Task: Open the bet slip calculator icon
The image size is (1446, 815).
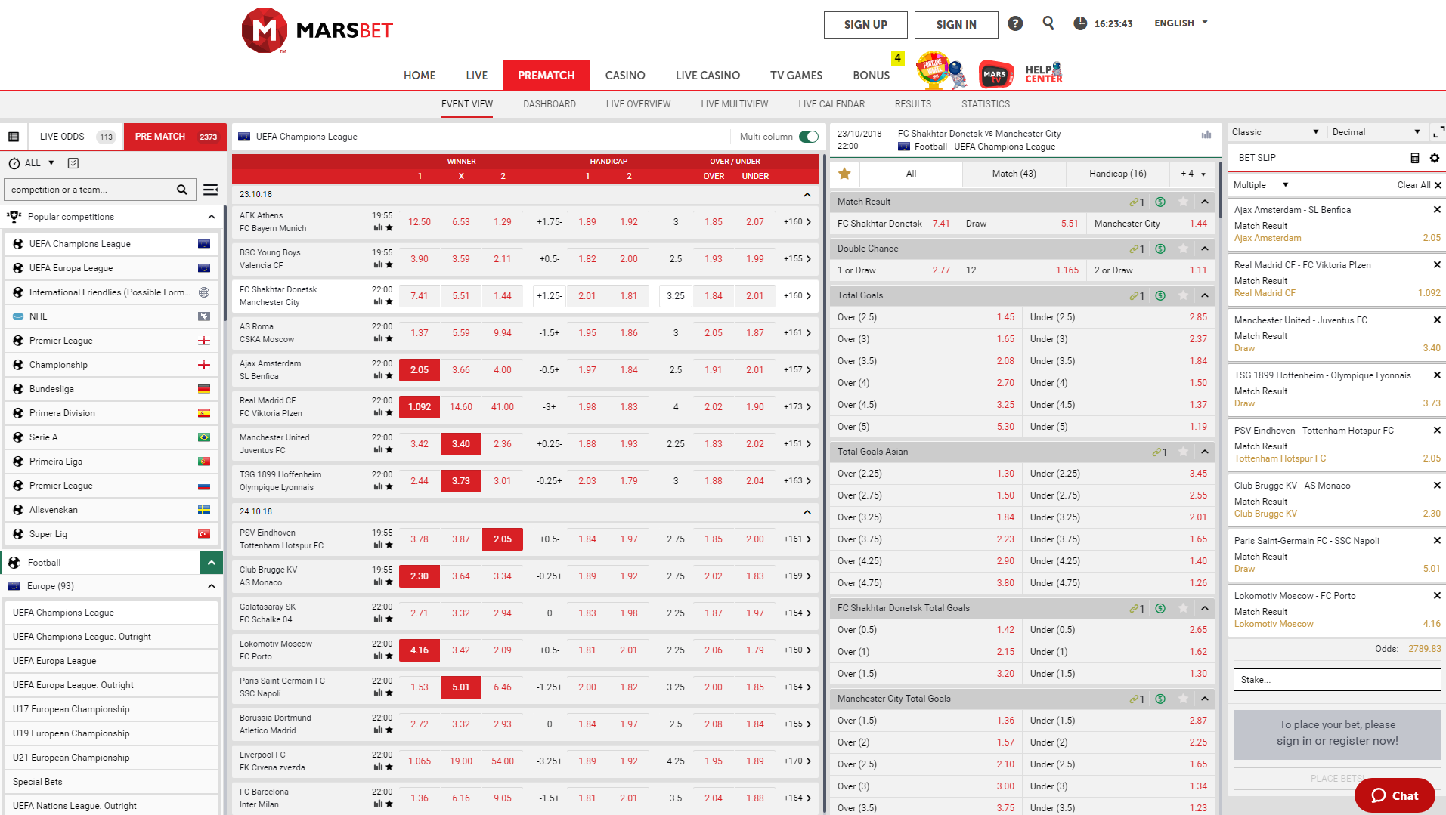Action: [x=1414, y=158]
